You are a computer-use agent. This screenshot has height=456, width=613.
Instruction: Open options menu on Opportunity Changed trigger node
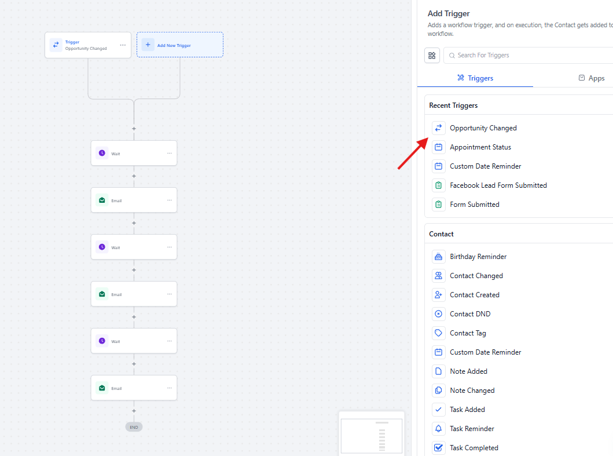coord(123,45)
